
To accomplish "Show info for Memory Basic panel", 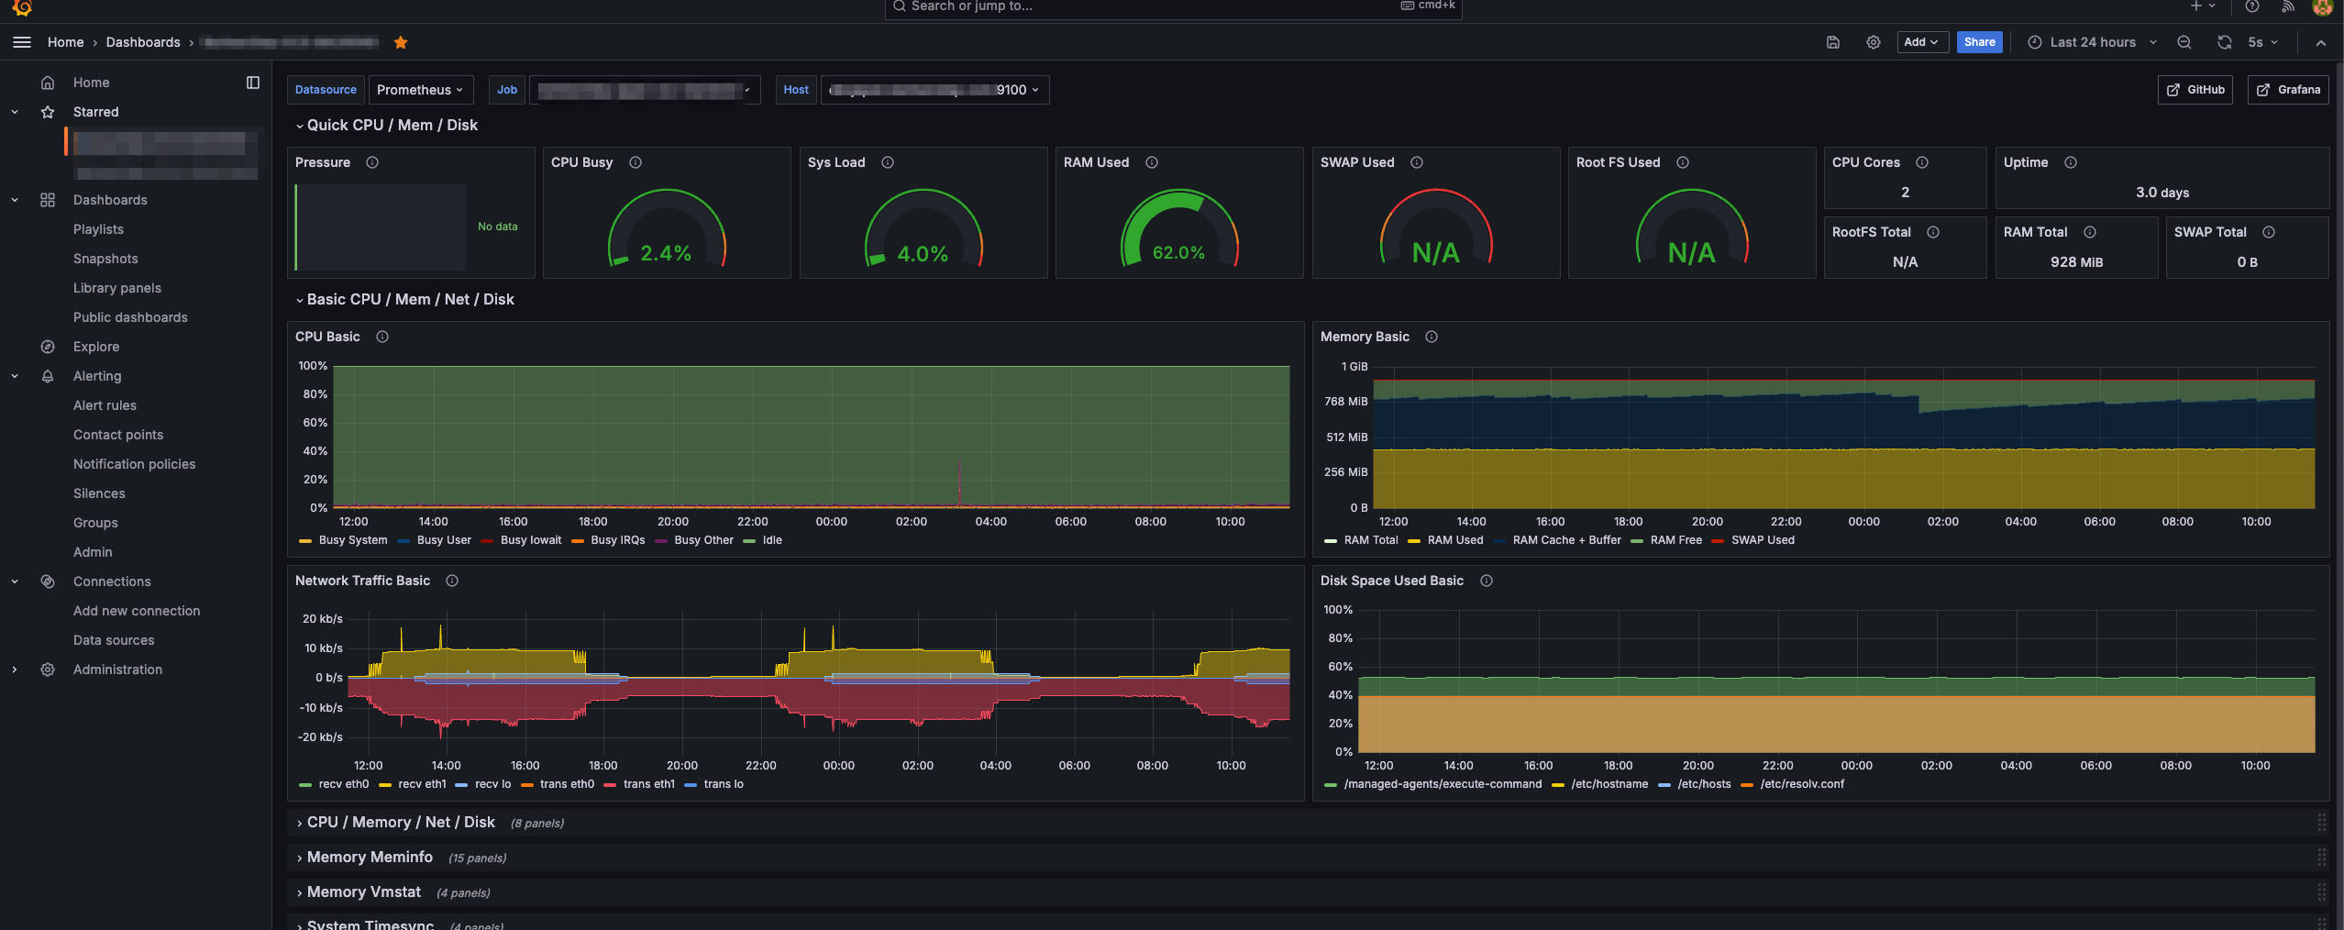I will click(x=1432, y=337).
